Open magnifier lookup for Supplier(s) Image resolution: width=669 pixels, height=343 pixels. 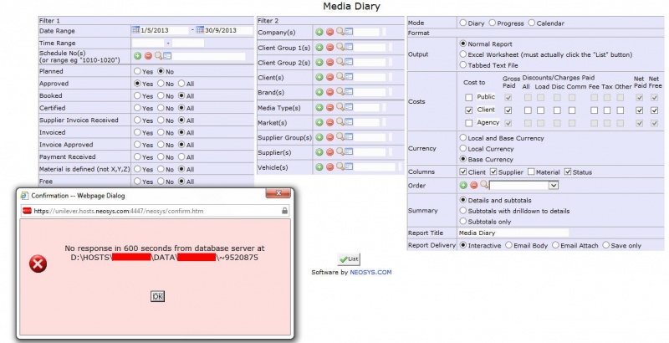[340, 152]
